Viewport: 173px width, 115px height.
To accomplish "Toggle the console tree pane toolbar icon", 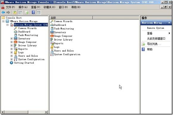I will [x=20, y=12].
